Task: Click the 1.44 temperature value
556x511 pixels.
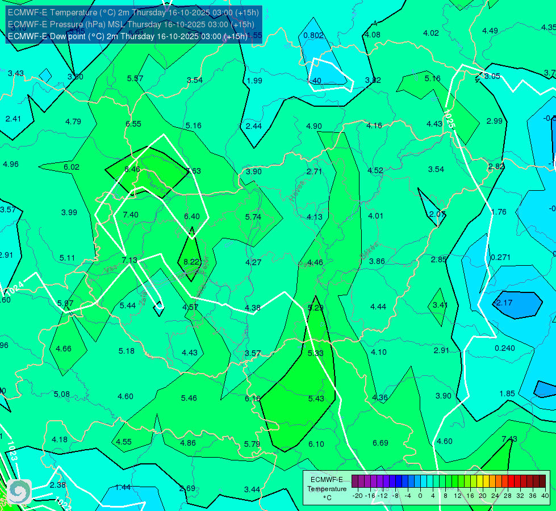Action: 123,487
